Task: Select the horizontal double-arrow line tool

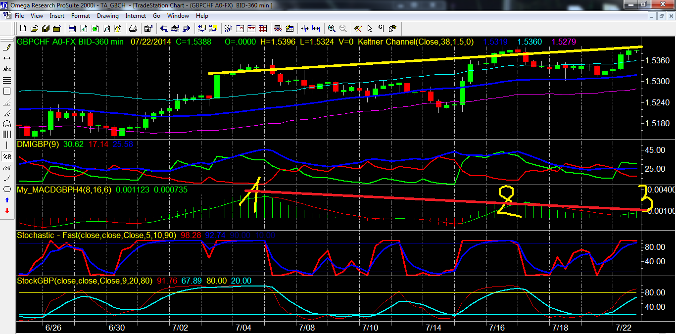Action: [x=7, y=58]
